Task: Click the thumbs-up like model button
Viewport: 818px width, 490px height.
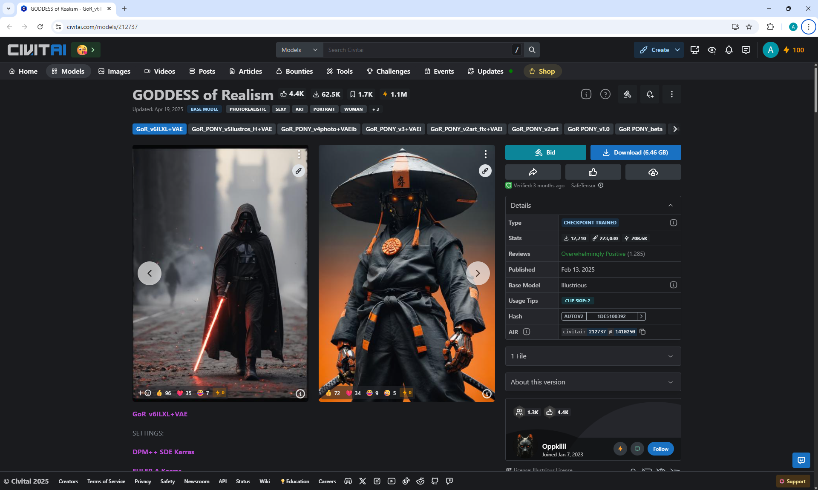Action: (593, 172)
